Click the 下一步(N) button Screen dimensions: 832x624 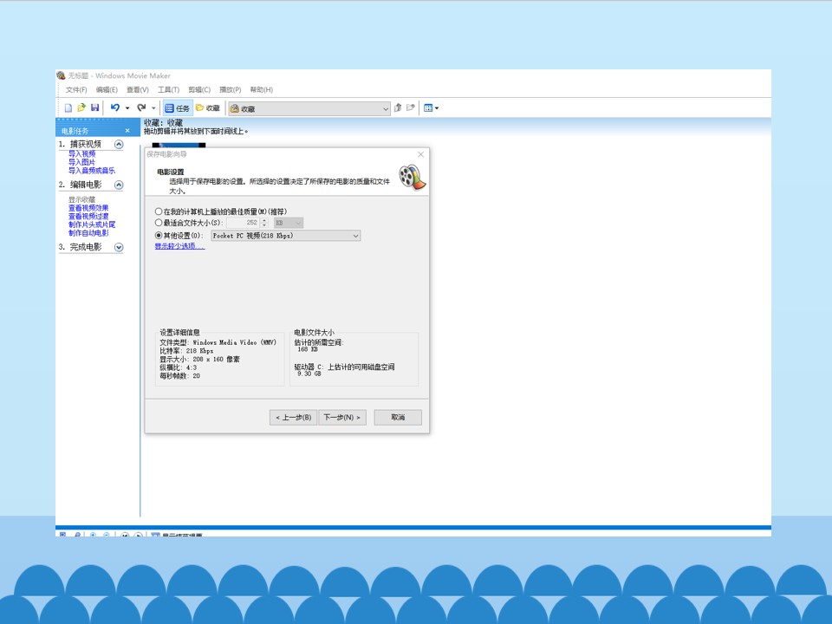click(x=342, y=418)
